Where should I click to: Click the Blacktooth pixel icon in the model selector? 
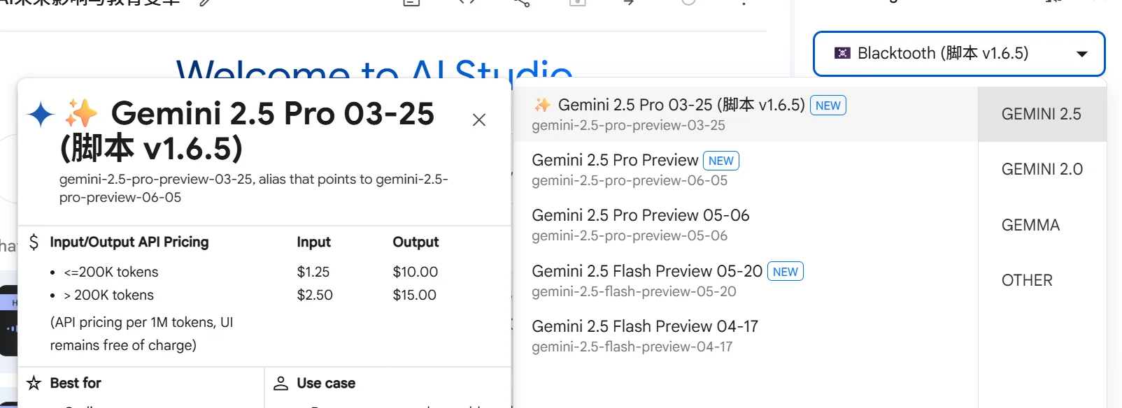click(842, 53)
